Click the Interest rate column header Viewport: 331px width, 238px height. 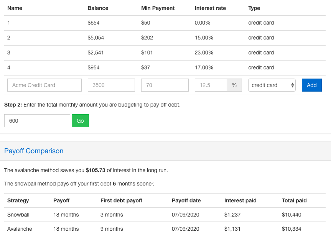click(x=210, y=8)
